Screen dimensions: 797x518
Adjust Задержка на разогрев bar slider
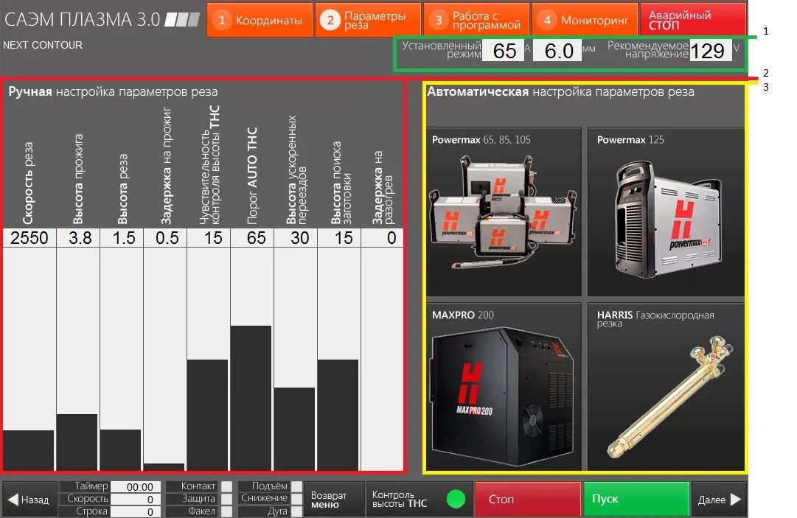[x=383, y=359]
